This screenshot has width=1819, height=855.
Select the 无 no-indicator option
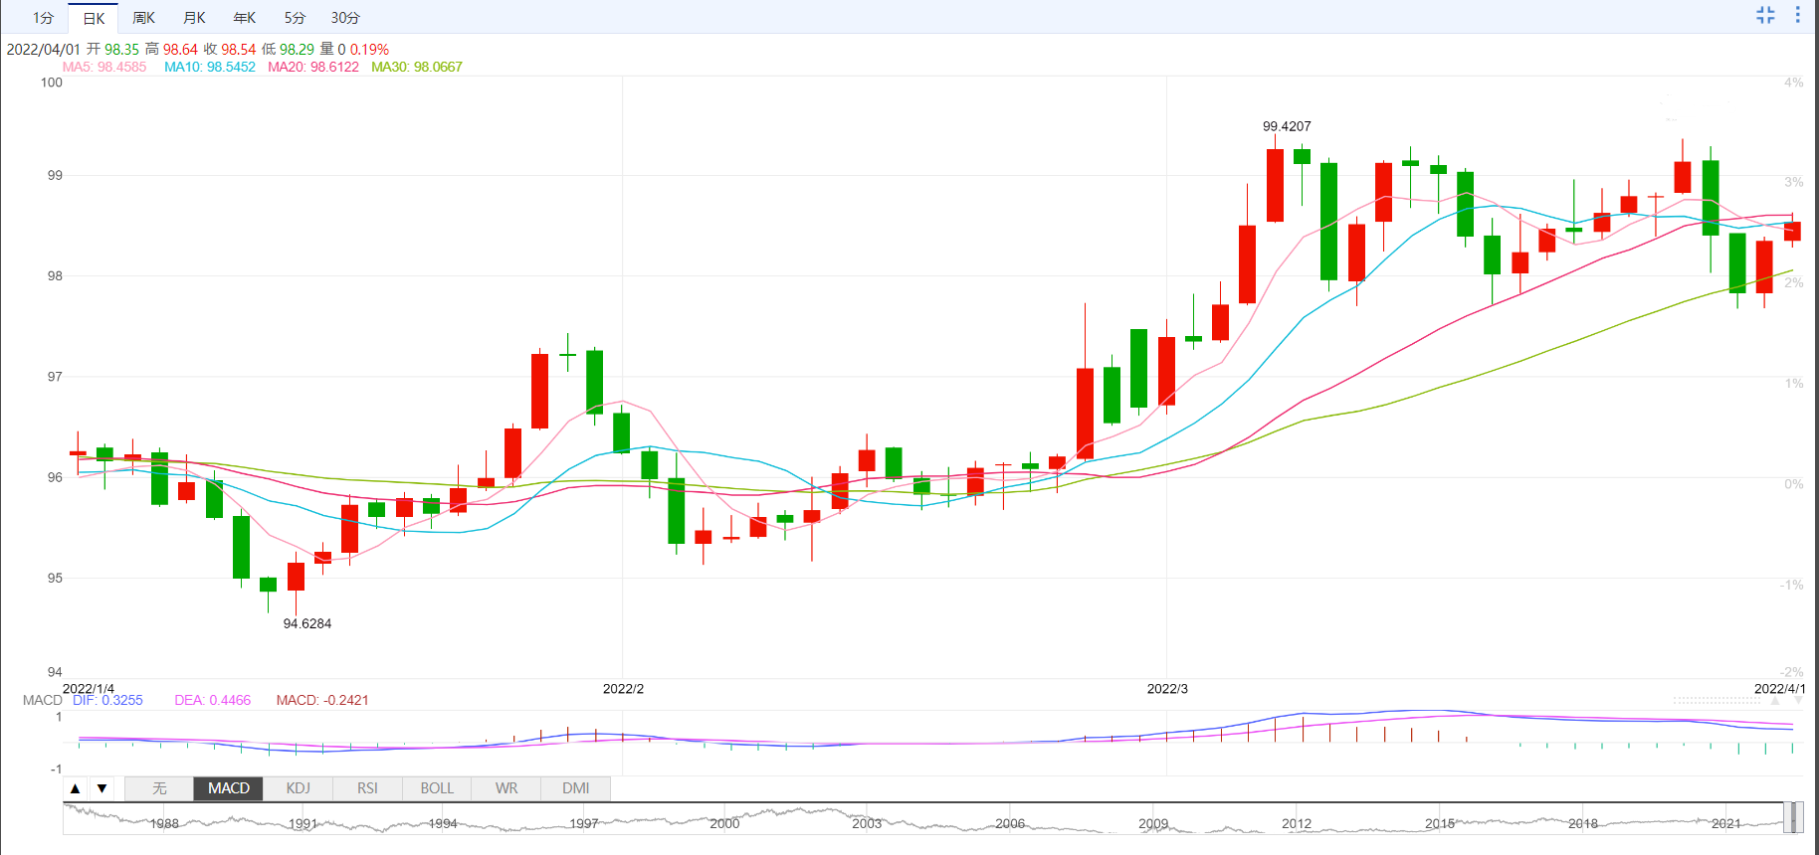[x=159, y=788]
